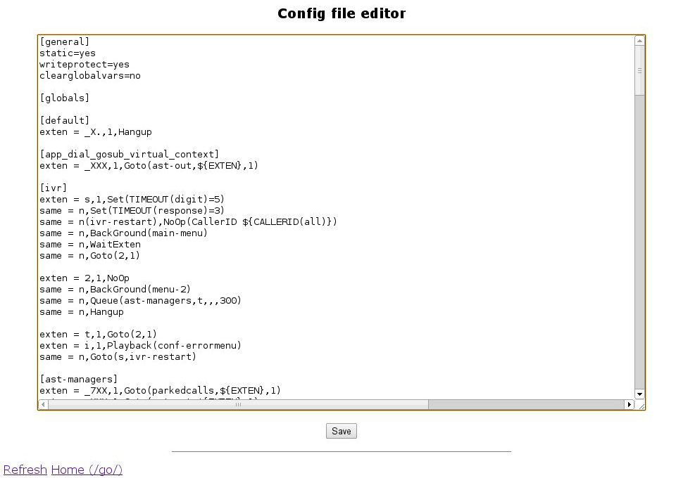Place cursor on the [ast-managers] header
Screen dimensions: 676x478
point(79,379)
